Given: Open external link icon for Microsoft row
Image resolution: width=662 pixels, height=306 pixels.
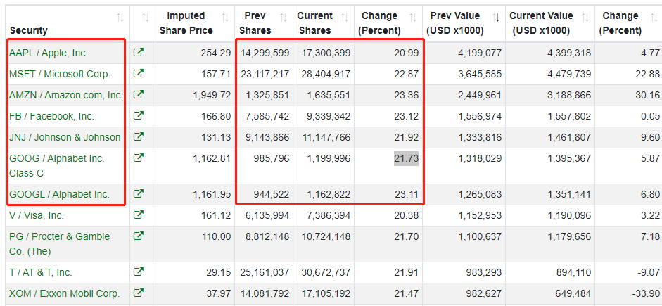Looking at the screenshot, I should pyautogui.click(x=139, y=74).
